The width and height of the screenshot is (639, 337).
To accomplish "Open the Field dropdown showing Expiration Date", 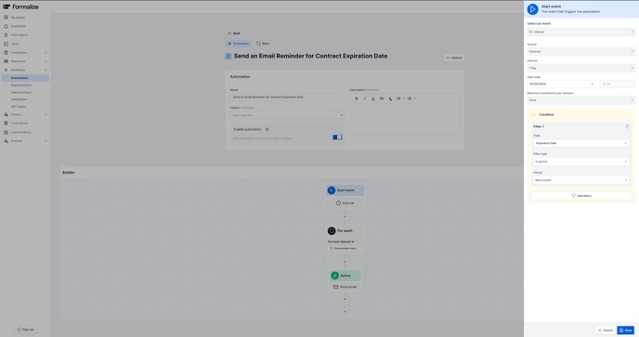I will (580, 144).
